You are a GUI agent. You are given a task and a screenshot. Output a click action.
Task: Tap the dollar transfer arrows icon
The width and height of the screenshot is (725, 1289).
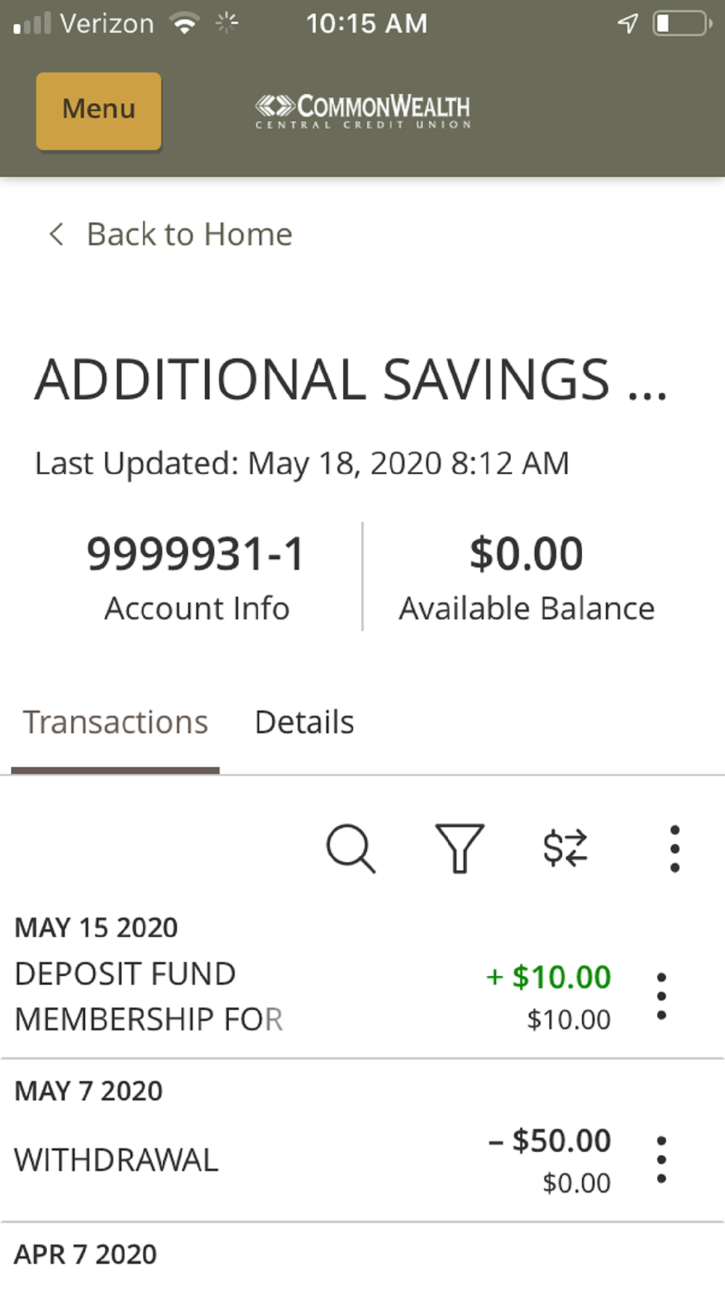click(565, 847)
